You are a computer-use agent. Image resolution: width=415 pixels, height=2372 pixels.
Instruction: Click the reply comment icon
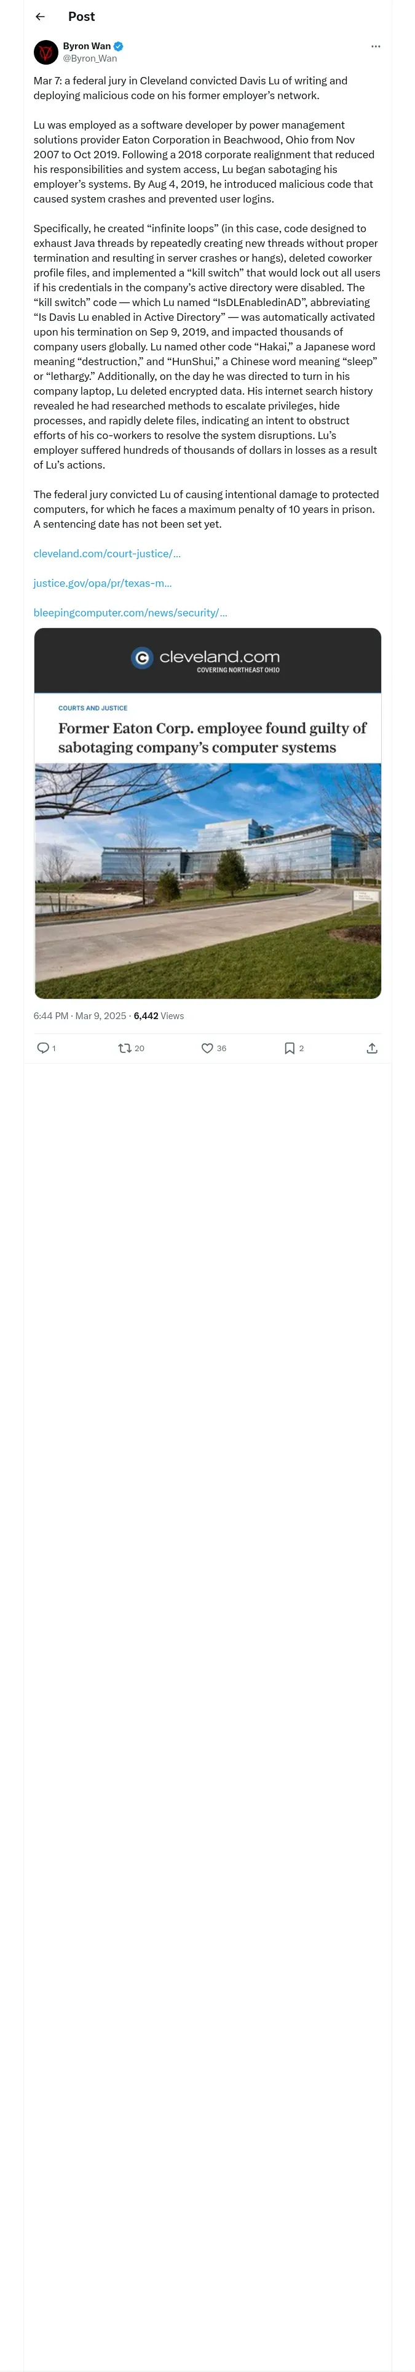(x=42, y=1048)
